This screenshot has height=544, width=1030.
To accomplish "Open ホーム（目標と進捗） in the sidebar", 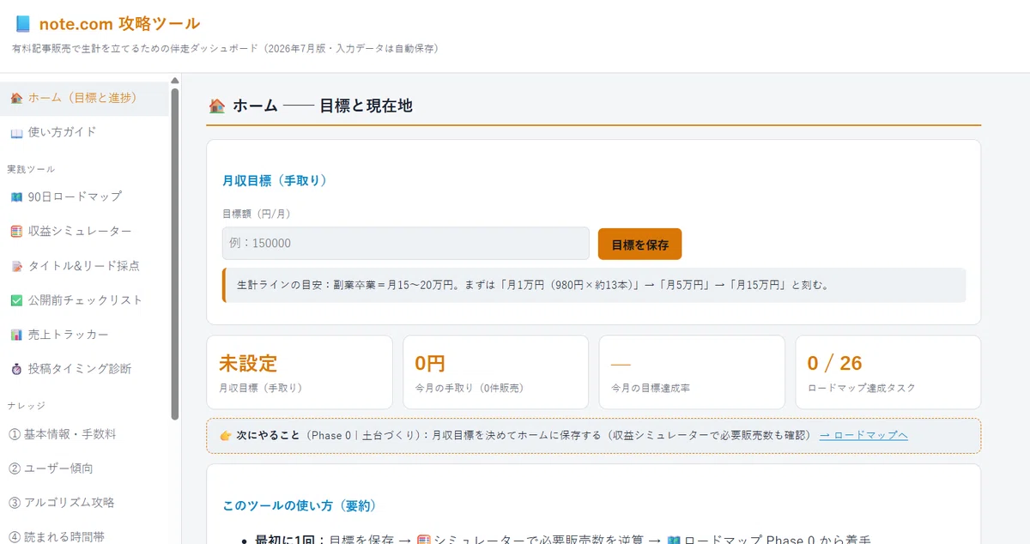I will 84,98.
